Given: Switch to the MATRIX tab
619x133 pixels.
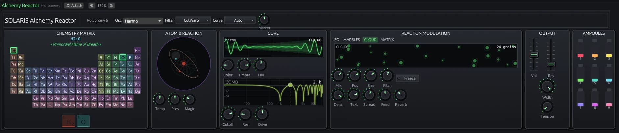Looking at the screenshot, I should (387, 40).
